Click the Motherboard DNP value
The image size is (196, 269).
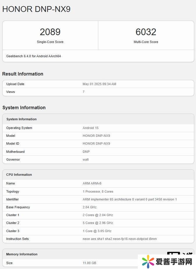(x=86, y=152)
